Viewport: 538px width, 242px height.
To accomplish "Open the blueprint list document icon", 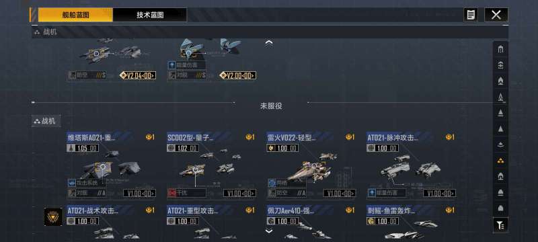I will click(x=471, y=15).
